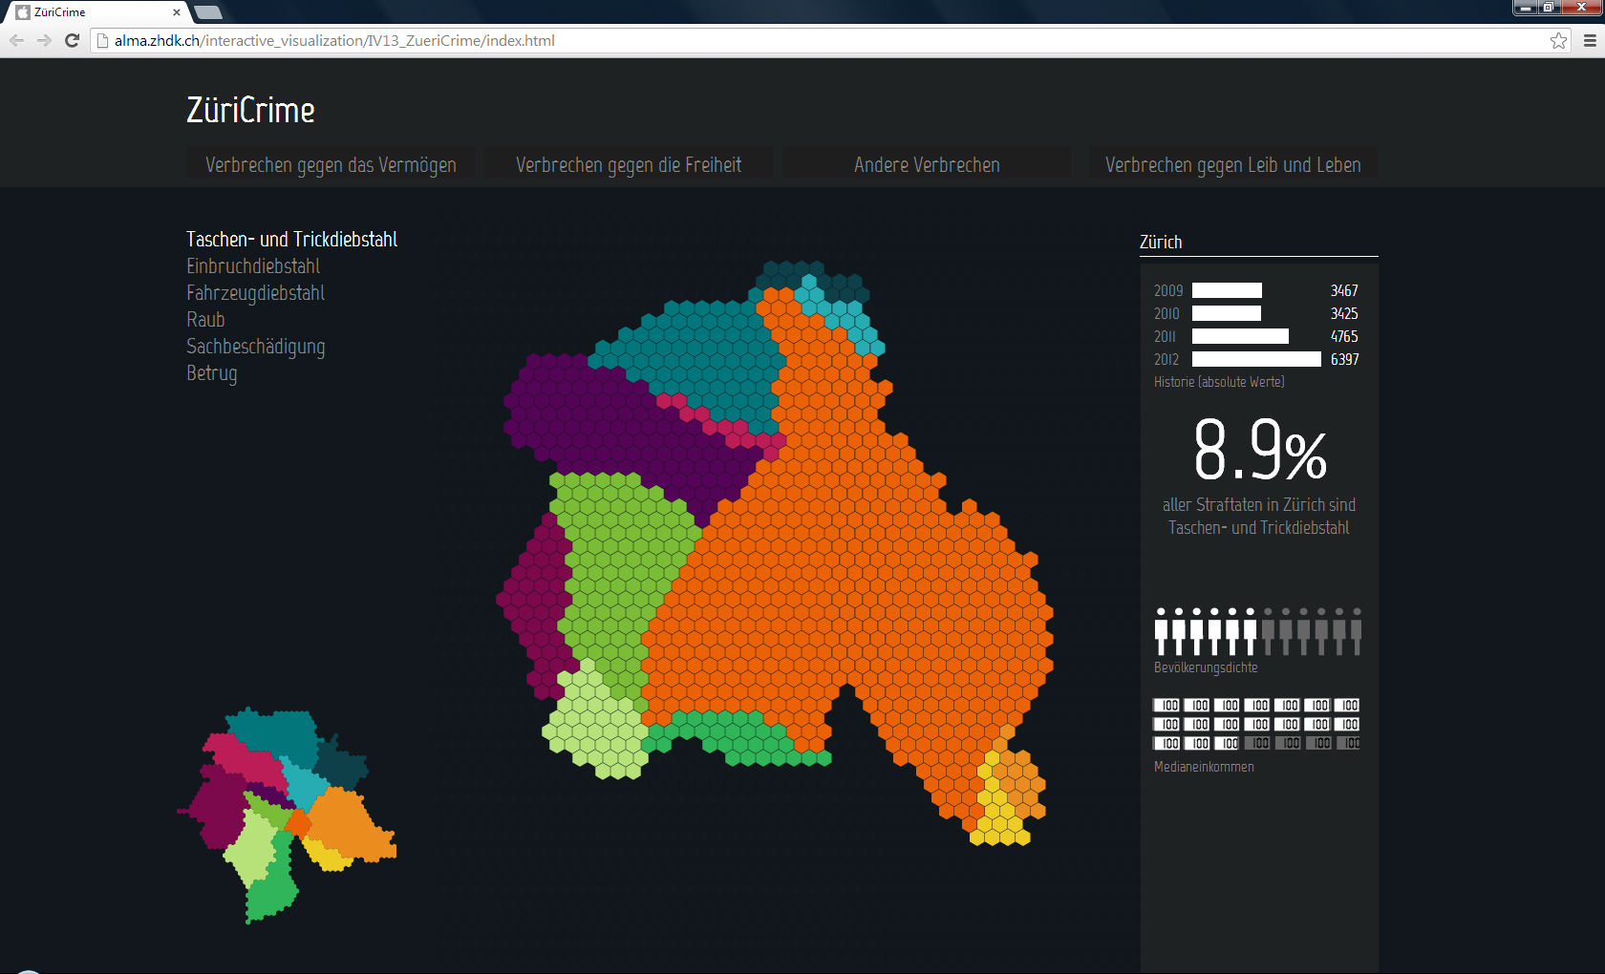Switch to Andere Verbrechen category
Image resolution: width=1605 pixels, height=974 pixels.
coord(927,164)
